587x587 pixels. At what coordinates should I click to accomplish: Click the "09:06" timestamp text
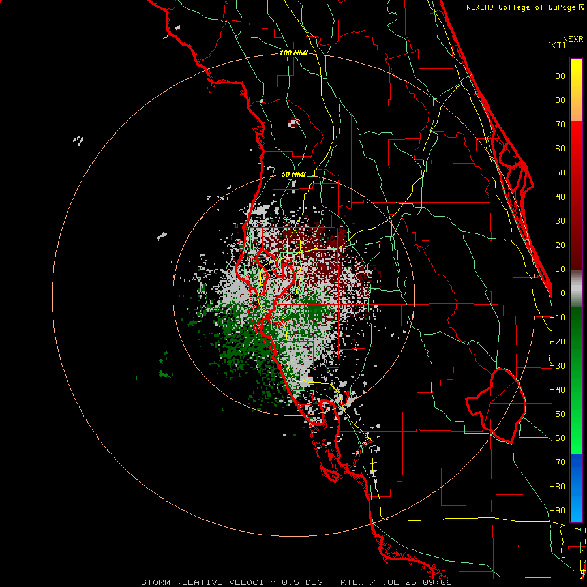(436, 582)
